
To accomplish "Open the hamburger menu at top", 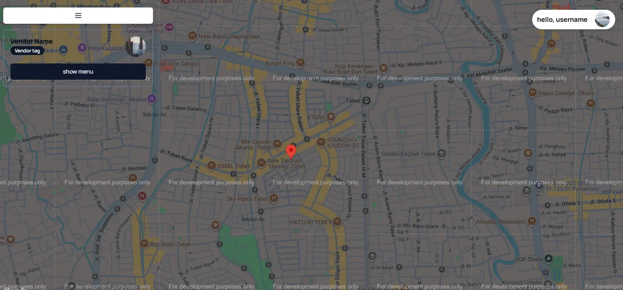I will [78, 15].
